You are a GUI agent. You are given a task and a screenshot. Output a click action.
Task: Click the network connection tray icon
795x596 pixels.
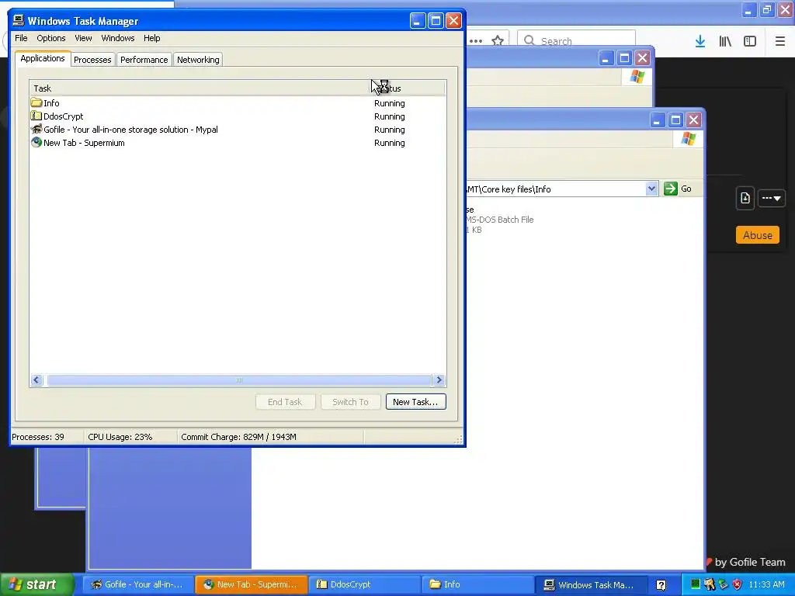click(723, 584)
